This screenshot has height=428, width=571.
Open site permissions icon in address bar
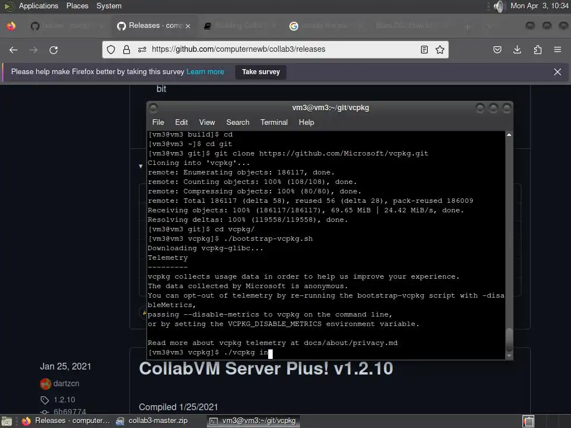click(142, 50)
